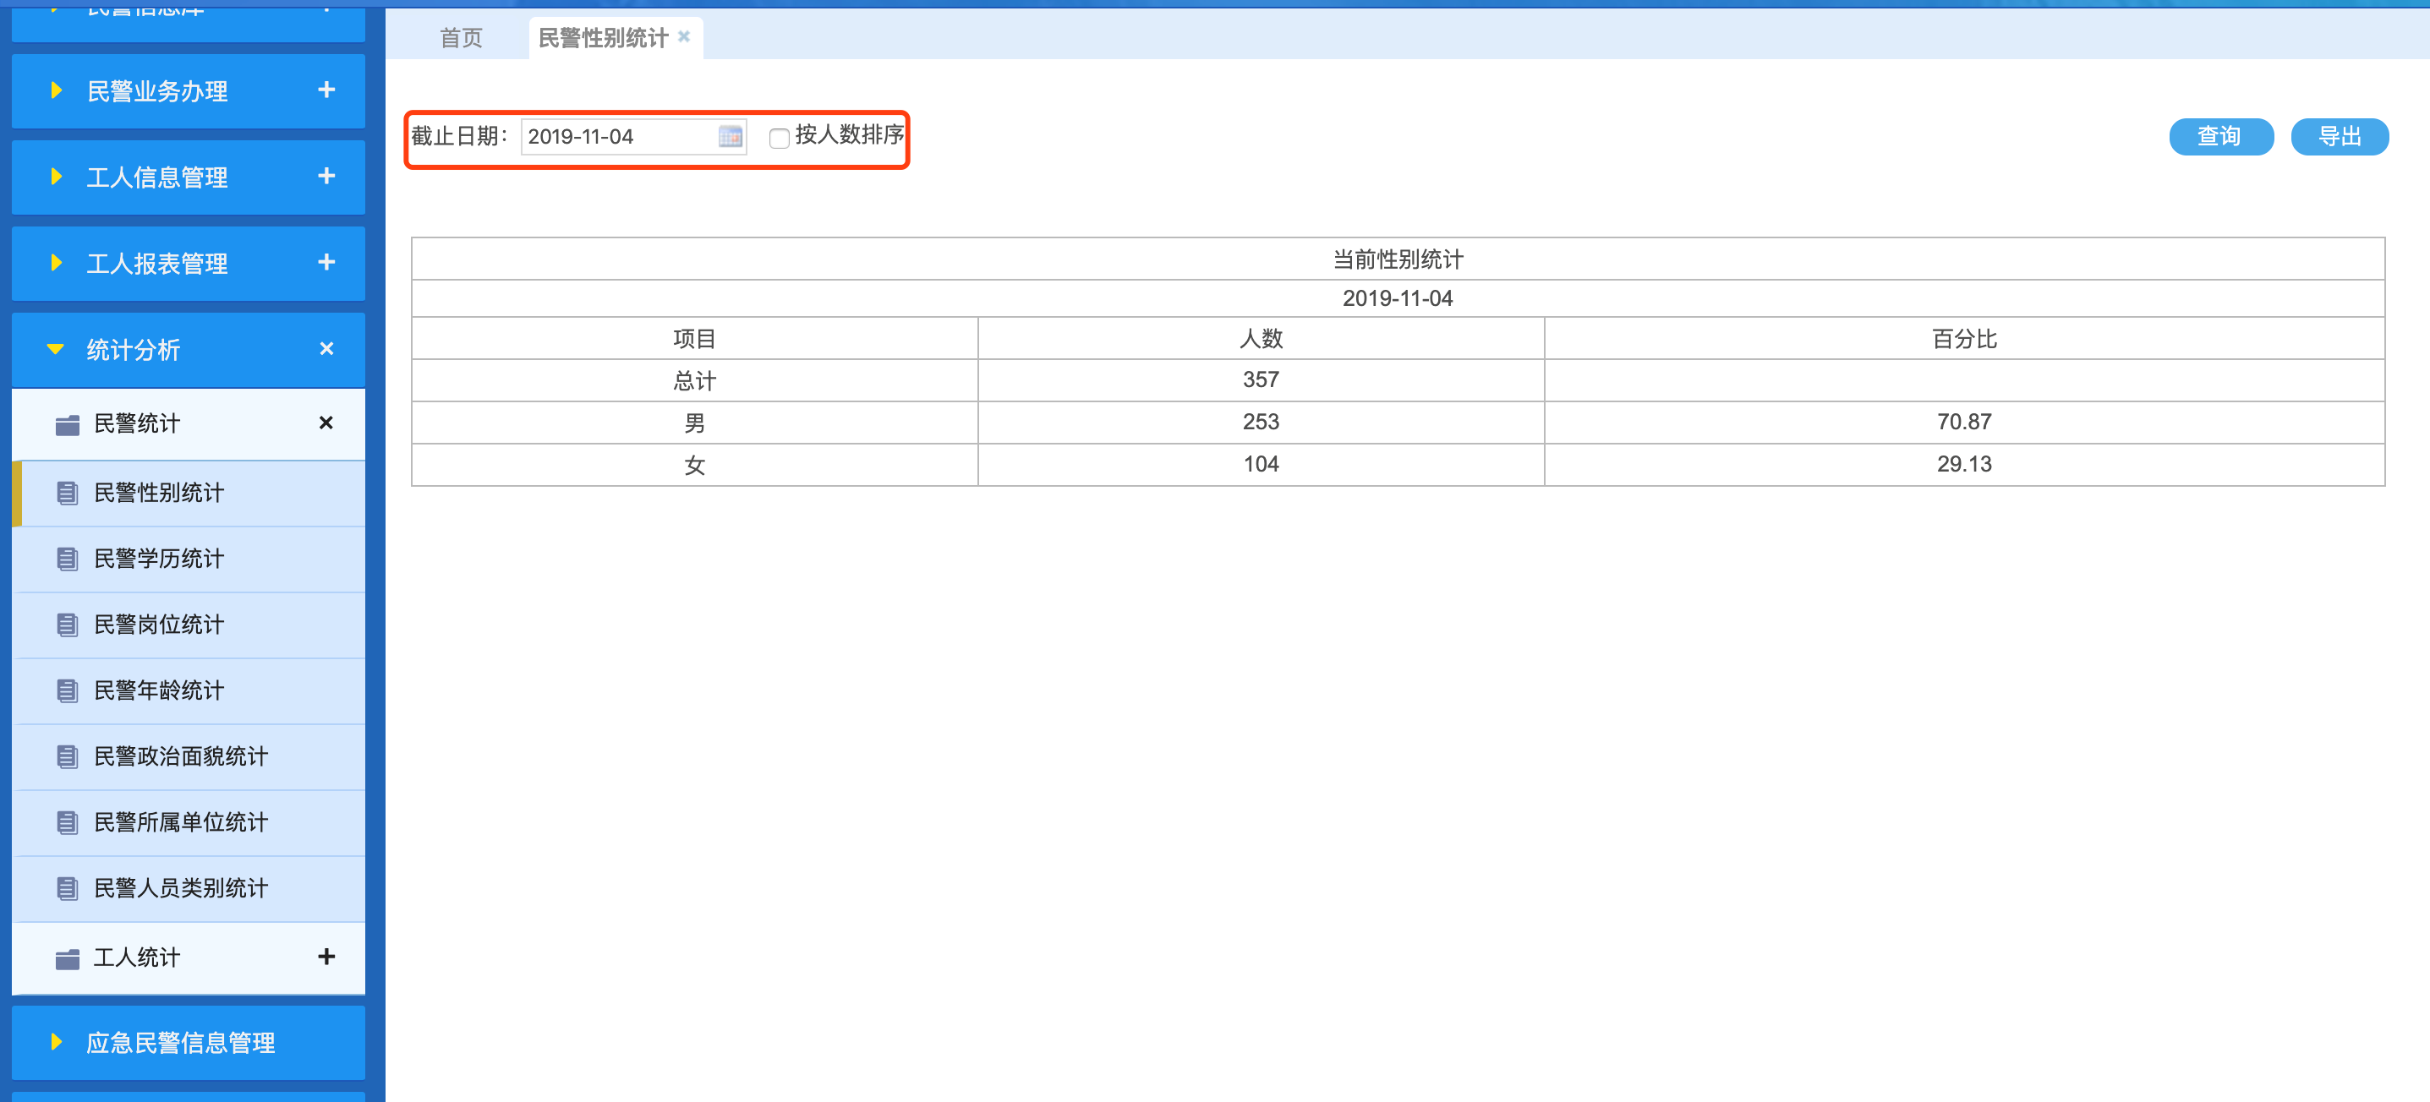
Task: Open the 工人报表管理 menu
Action: pyautogui.click(x=189, y=263)
